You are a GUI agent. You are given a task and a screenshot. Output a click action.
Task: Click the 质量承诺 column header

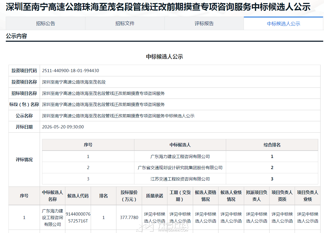click(154, 196)
